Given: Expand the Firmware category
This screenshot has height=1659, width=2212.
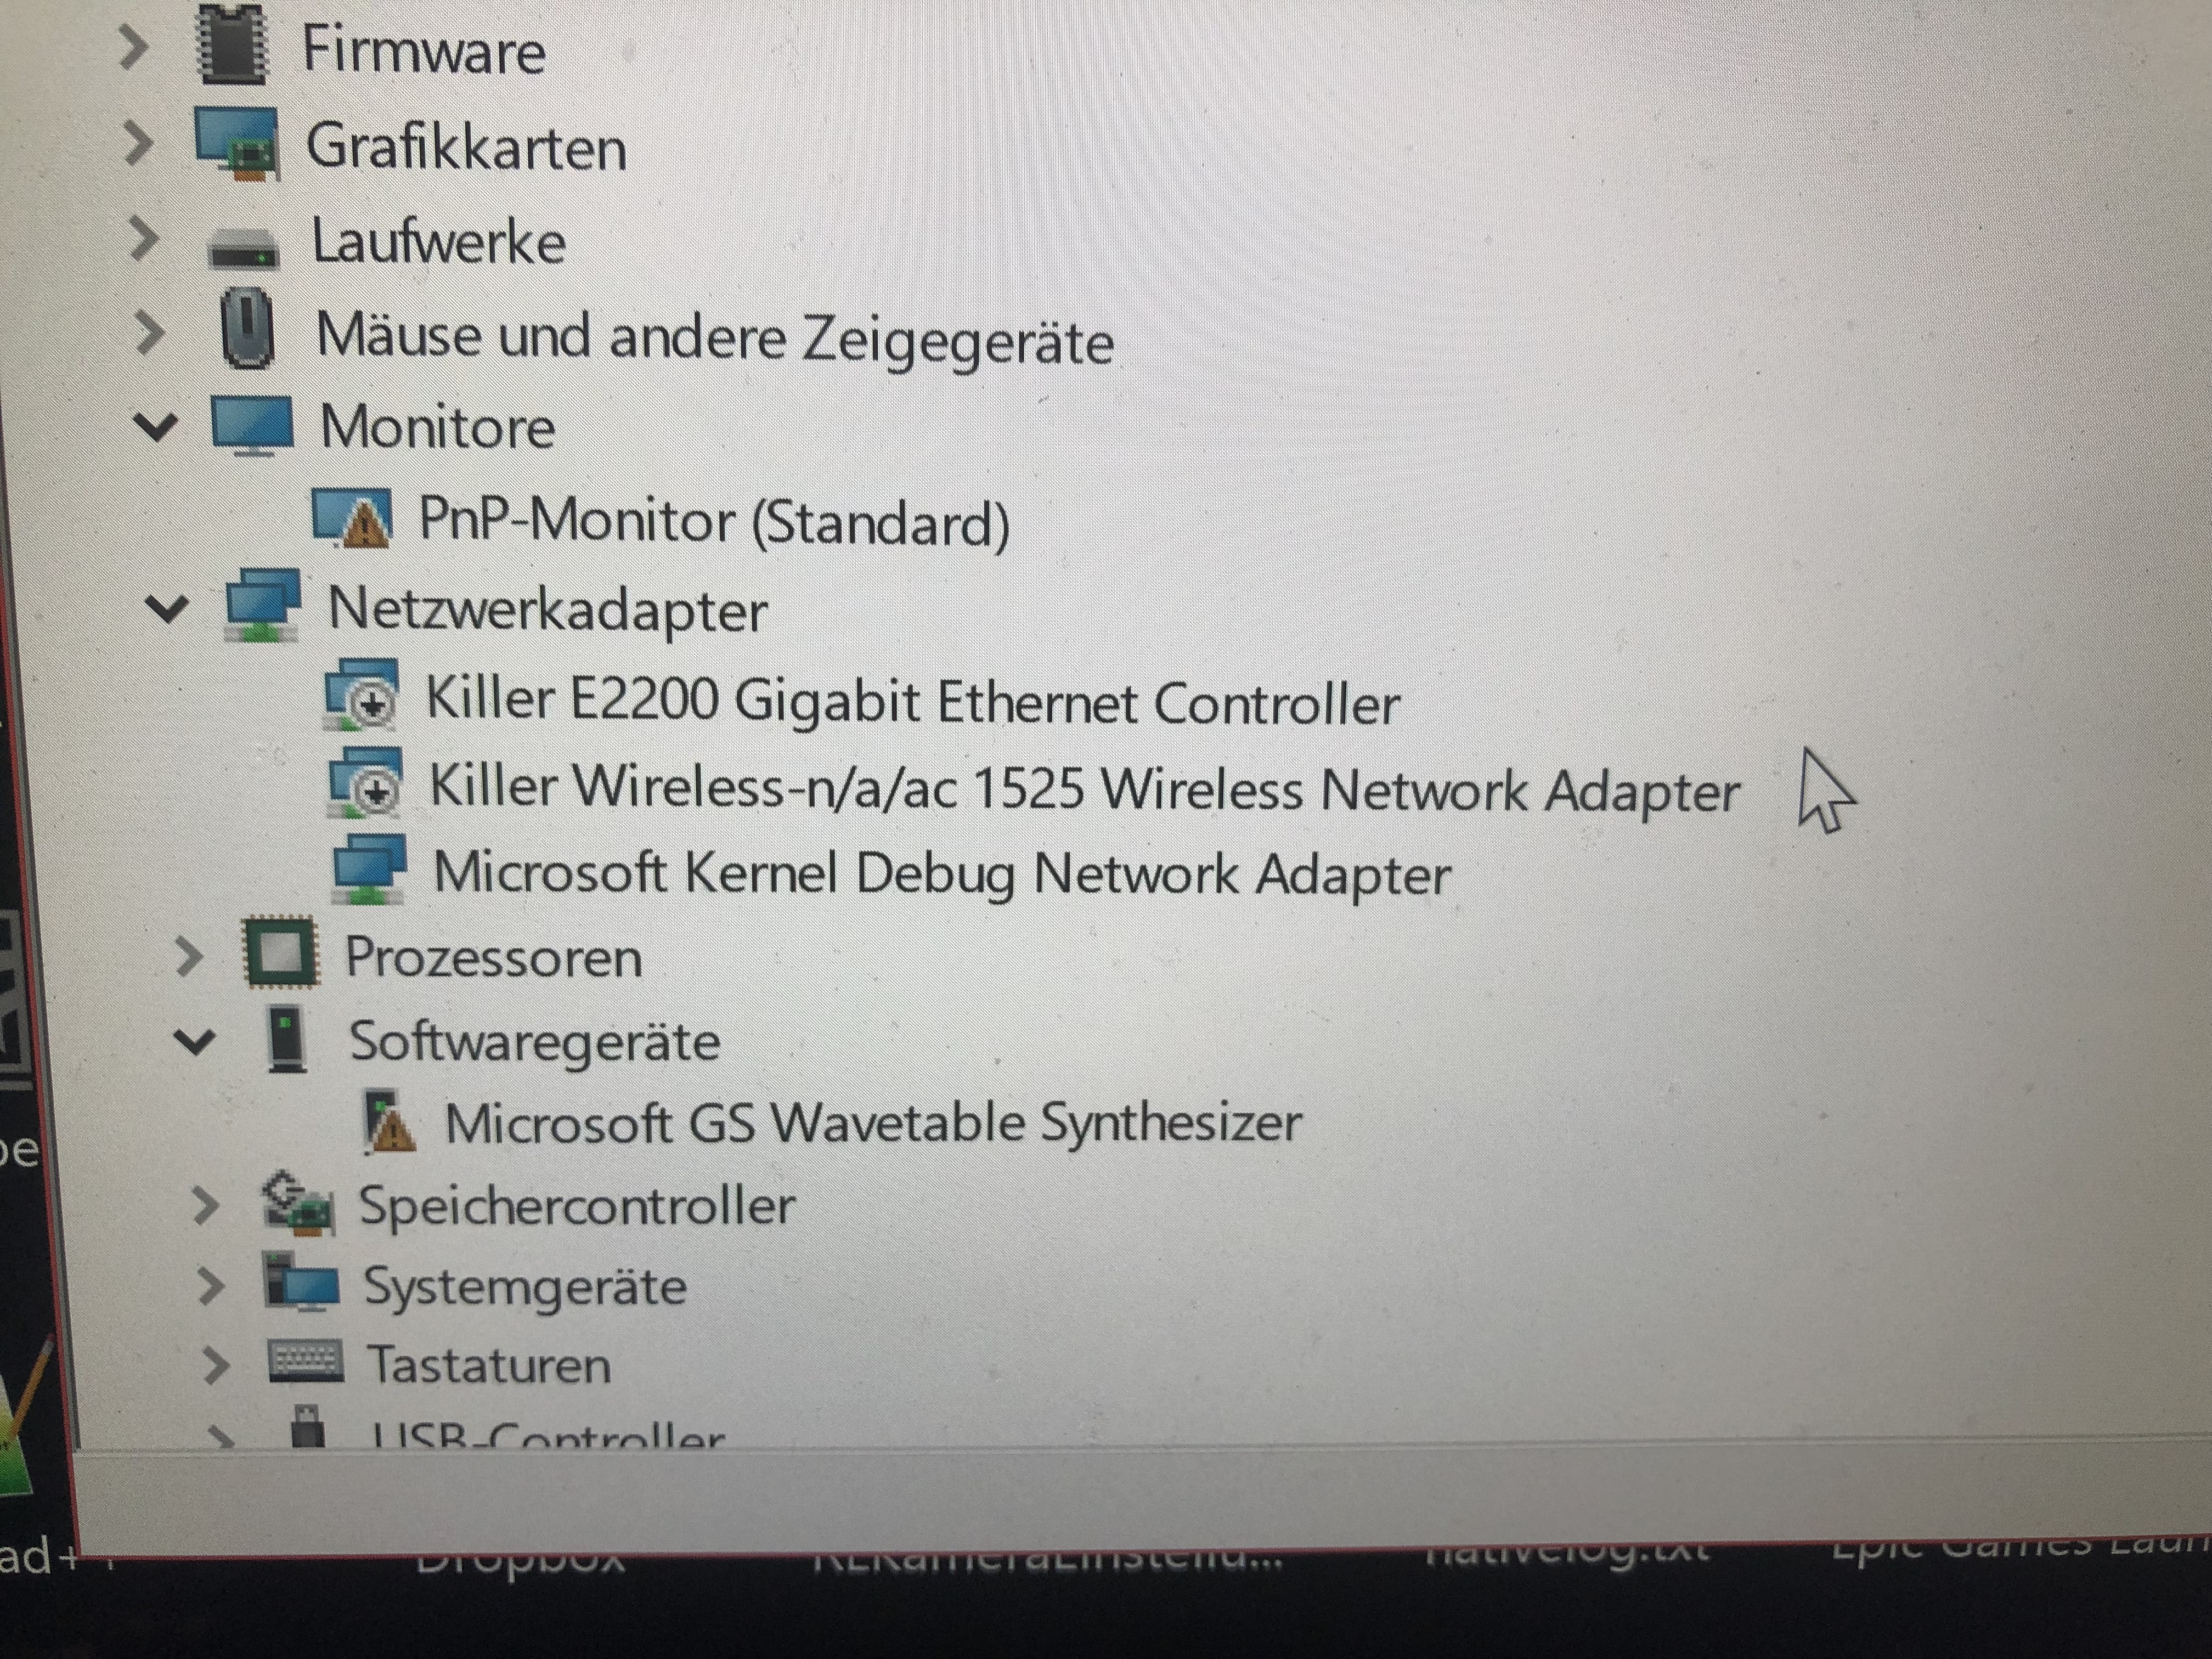Looking at the screenshot, I should (134, 47).
